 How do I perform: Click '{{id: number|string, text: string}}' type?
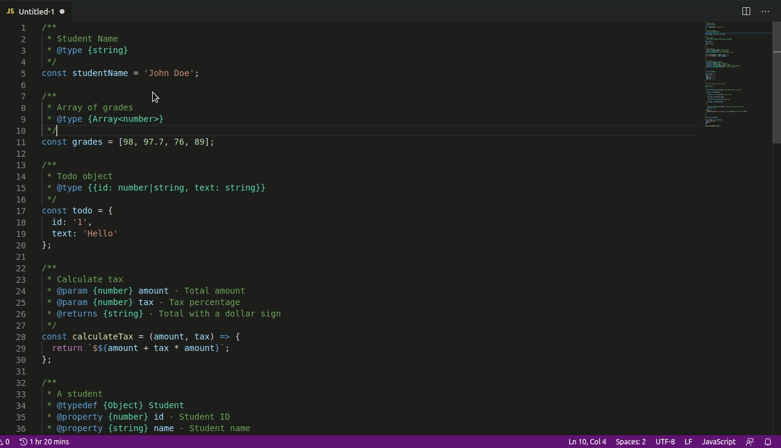(x=176, y=188)
